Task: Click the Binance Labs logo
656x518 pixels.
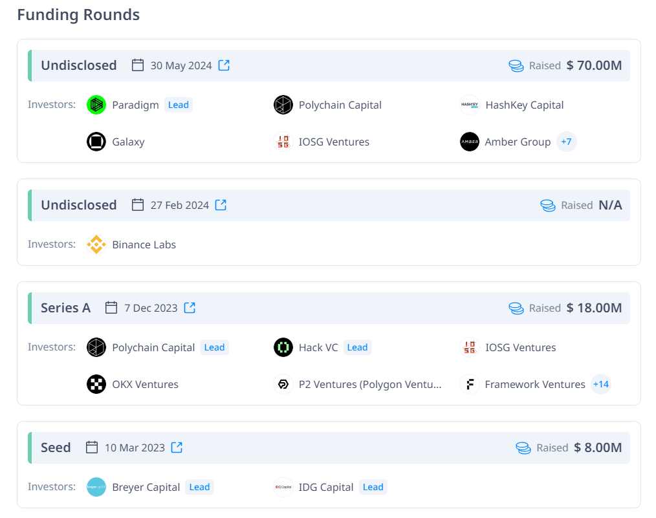Action: tap(96, 244)
